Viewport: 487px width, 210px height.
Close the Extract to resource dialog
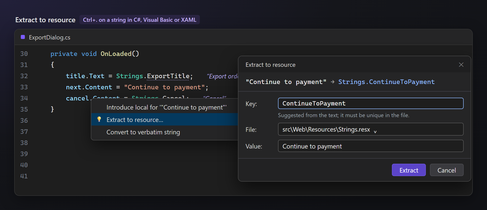[461, 65]
